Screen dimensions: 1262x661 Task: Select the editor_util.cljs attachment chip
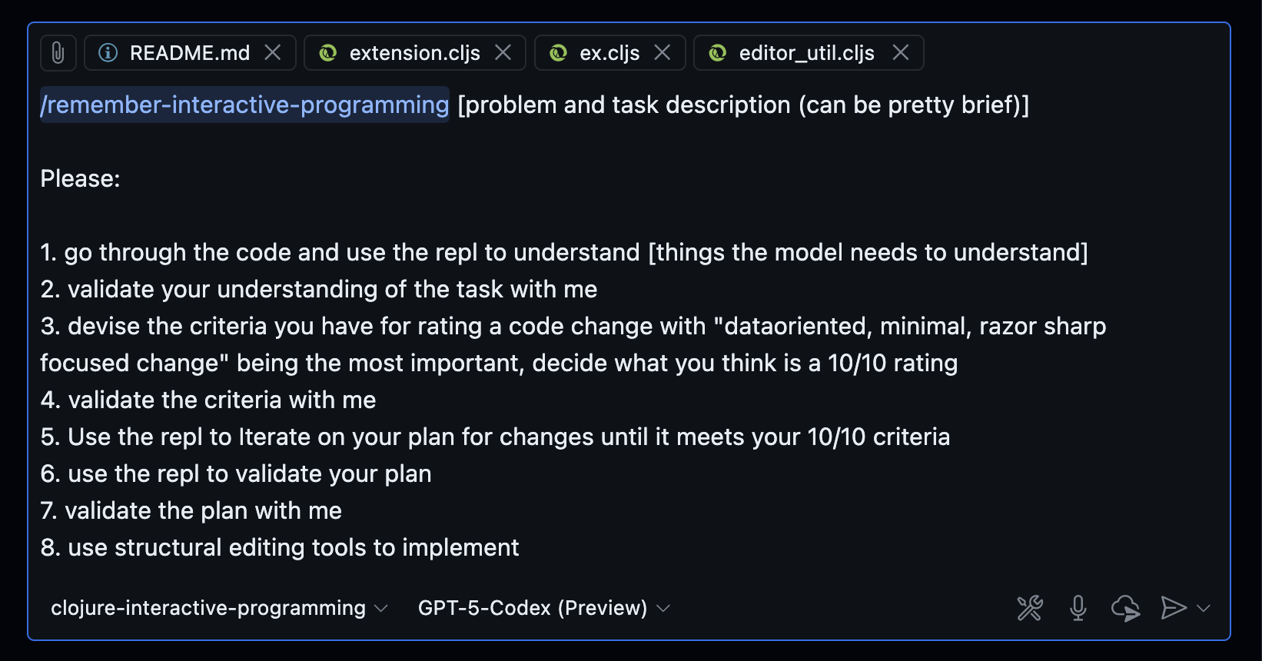(x=805, y=52)
